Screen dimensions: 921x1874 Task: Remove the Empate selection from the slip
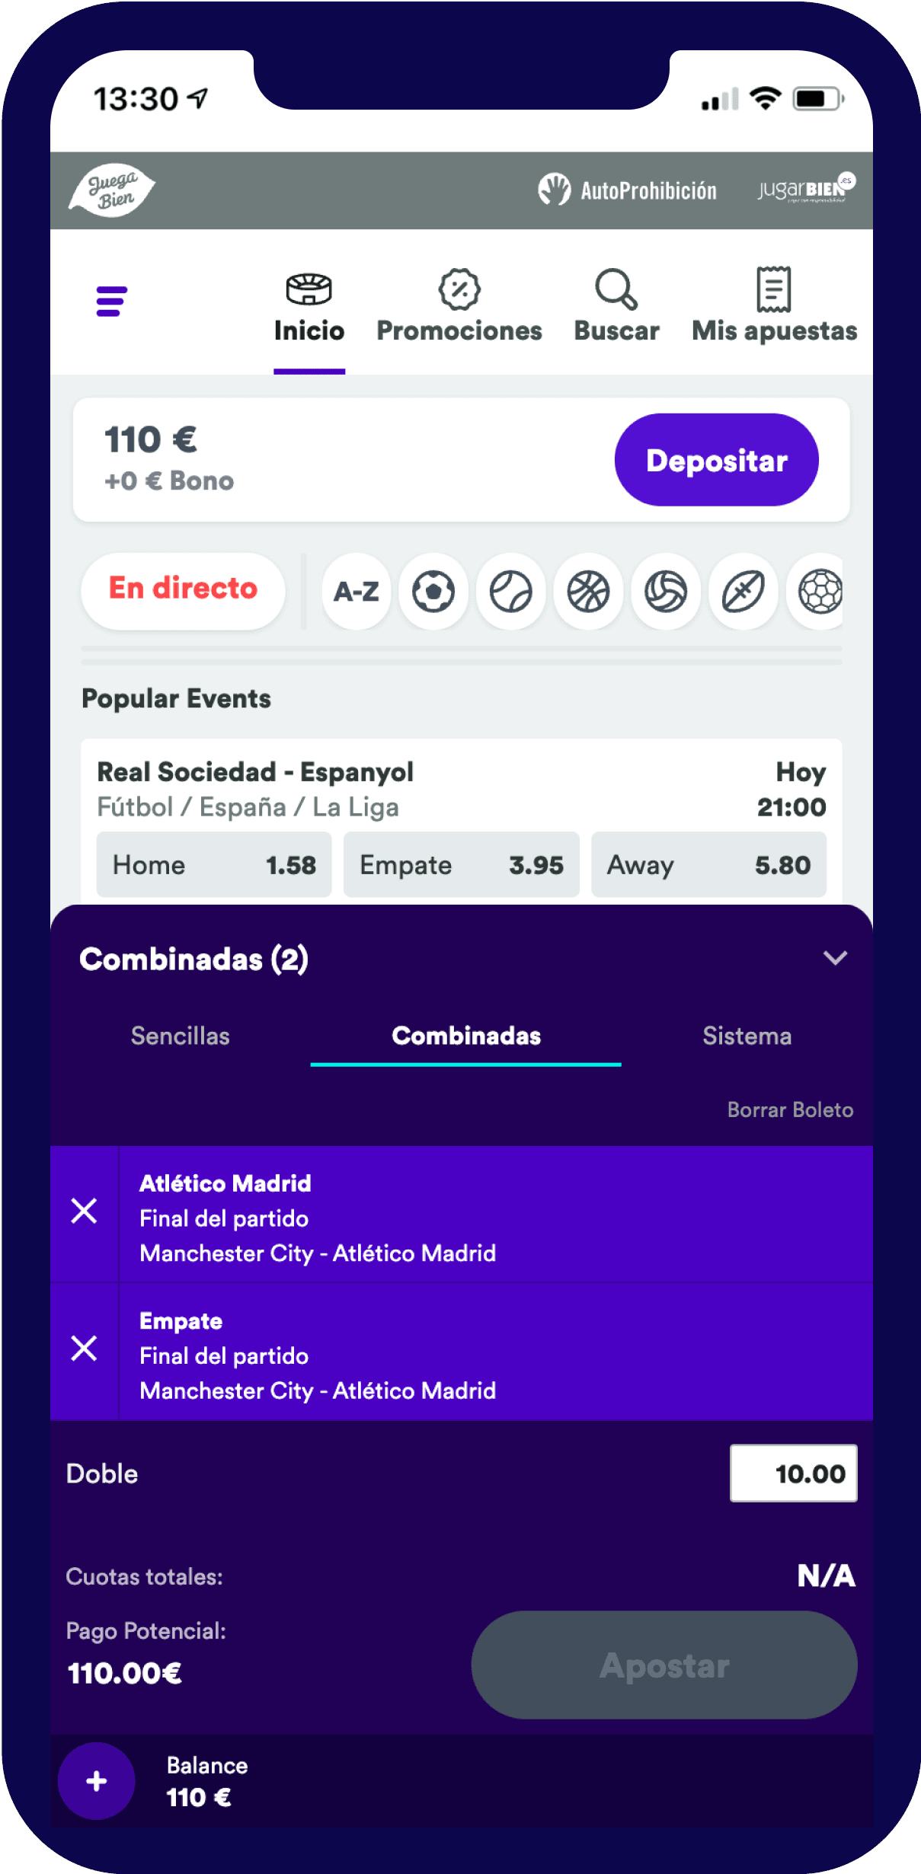tap(84, 1348)
